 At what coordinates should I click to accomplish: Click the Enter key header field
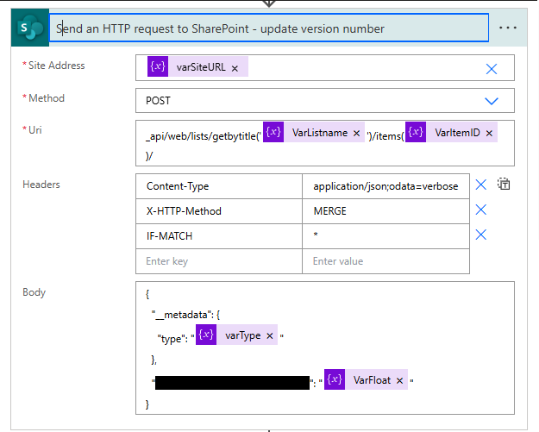[x=219, y=261]
